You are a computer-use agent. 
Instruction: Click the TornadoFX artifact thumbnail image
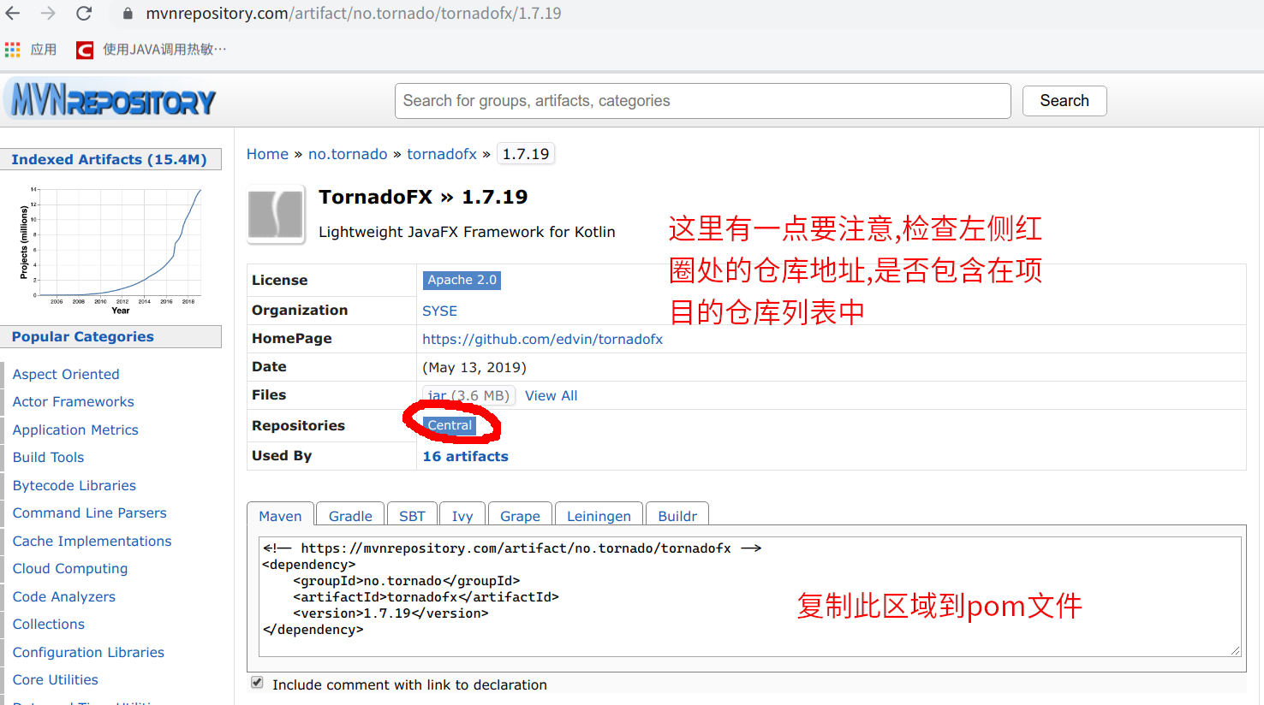pos(276,214)
